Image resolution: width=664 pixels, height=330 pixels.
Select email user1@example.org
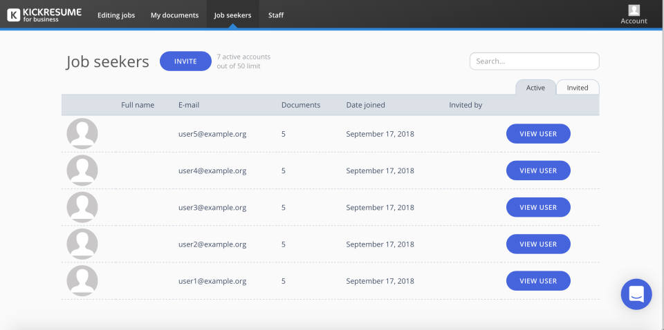(x=212, y=281)
